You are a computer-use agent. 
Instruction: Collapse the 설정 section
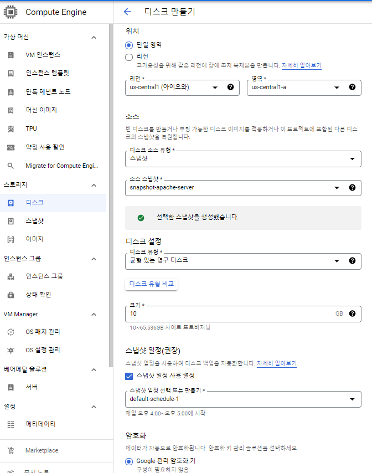94,407
